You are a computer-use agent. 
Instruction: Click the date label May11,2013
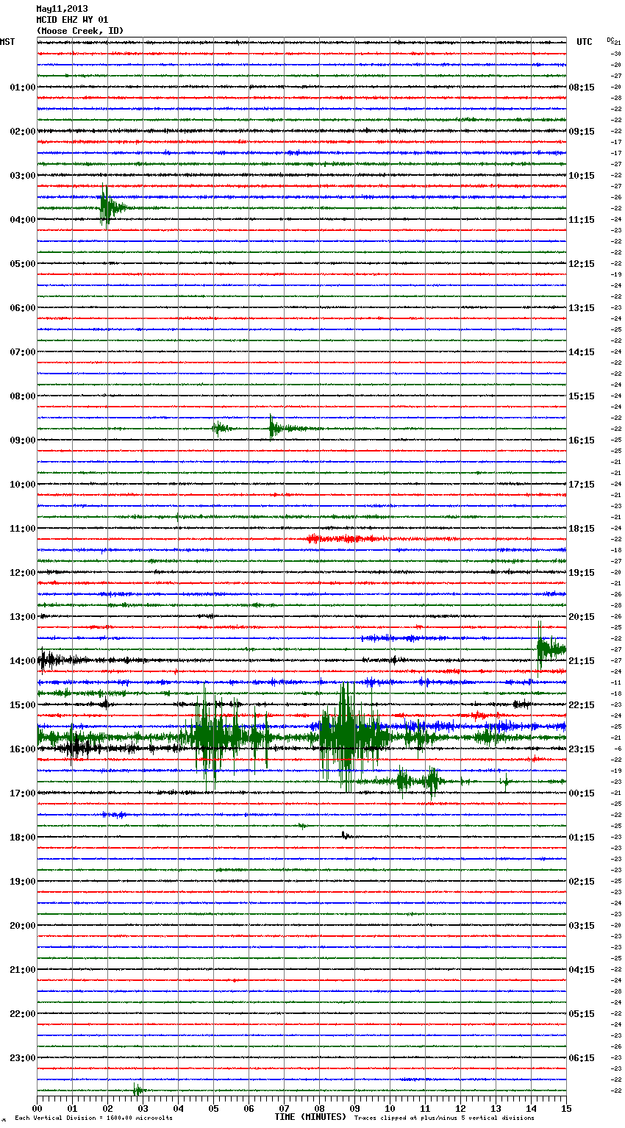tap(62, 9)
